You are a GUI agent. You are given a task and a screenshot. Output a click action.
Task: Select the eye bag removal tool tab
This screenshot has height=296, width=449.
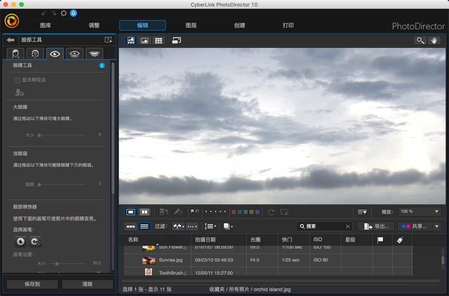[x=74, y=53]
